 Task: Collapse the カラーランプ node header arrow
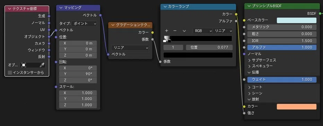165,7
